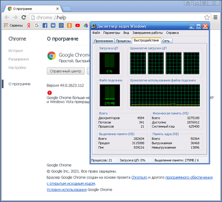Viewport: 222px width, 202px height.
Task: Open the Условия использования link
Action: click(67, 190)
